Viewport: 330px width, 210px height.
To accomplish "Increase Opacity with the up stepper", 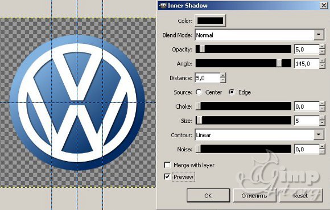I will pyautogui.click(x=322, y=47).
